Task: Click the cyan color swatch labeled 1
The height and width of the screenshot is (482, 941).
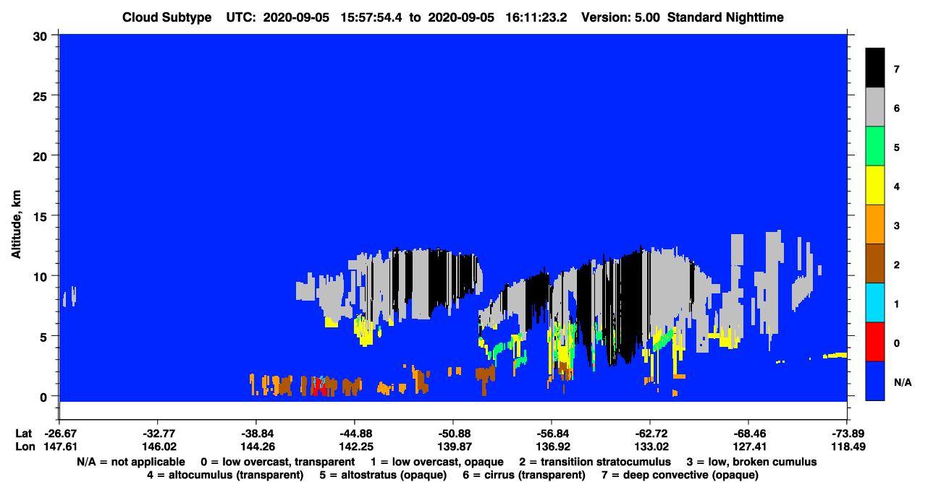Action: (875, 303)
